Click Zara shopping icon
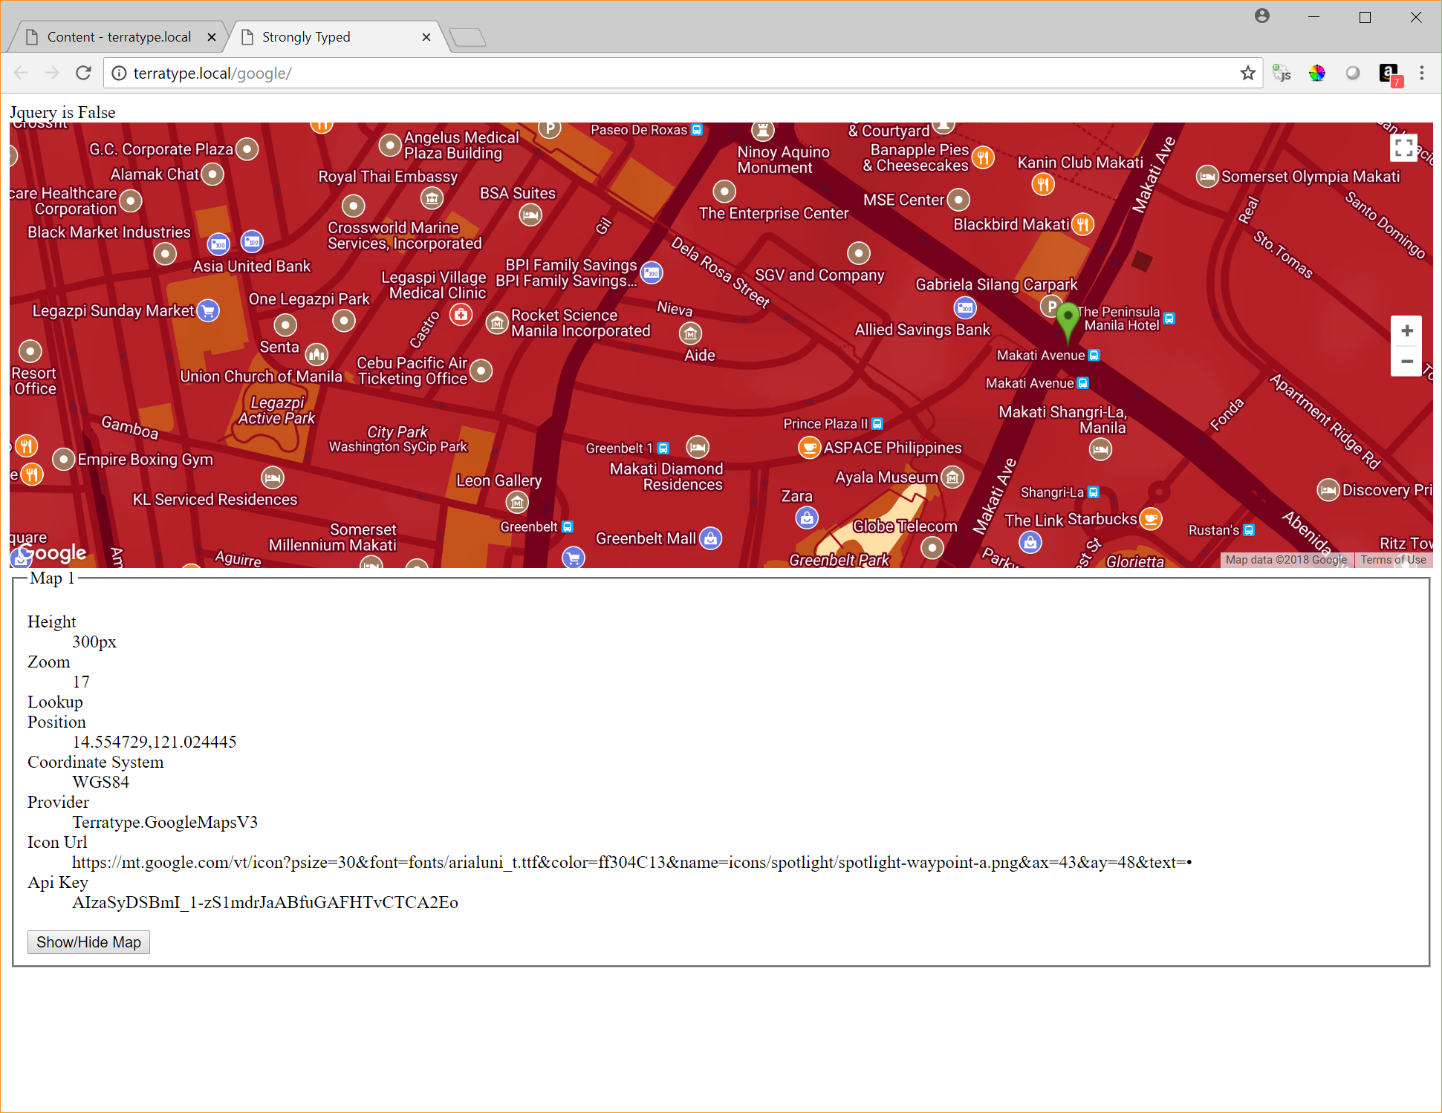The image size is (1442, 1113). point(807,518)
